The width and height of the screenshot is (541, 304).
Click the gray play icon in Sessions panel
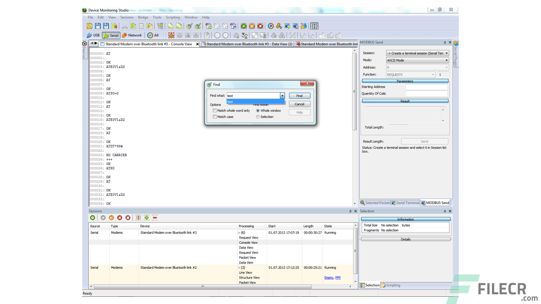(103, 217)
